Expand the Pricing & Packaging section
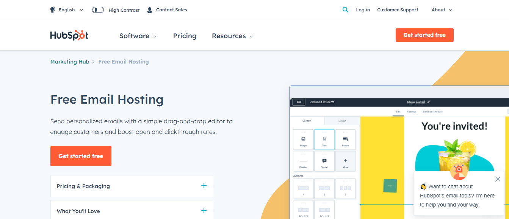Screen dimensions: 509x219 (x=132, y=186)
